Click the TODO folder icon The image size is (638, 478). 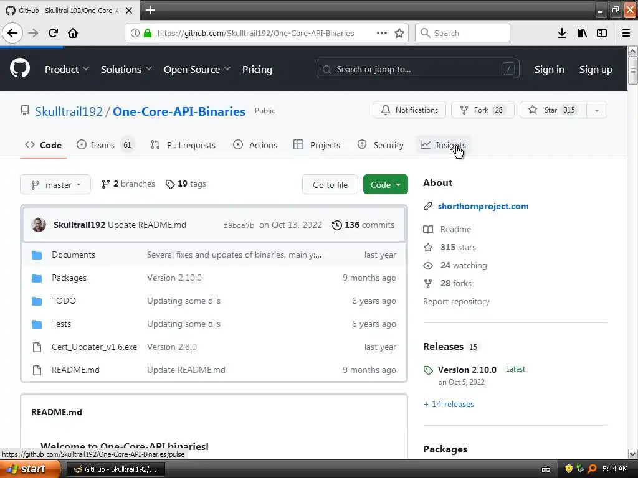tap(37, 301)
